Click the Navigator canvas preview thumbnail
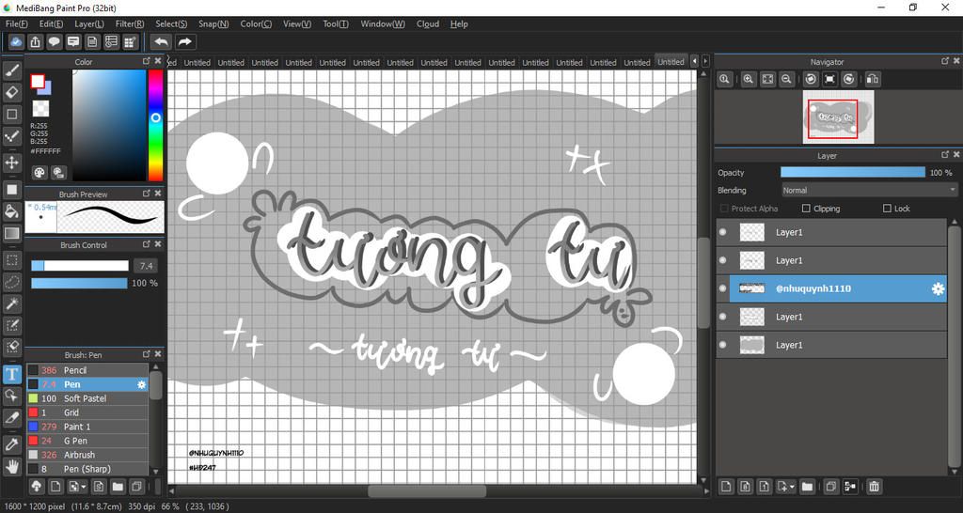963x513 pixels. pos(838,117)
